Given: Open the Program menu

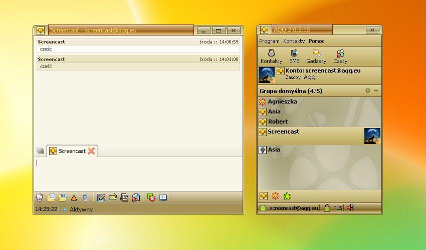Looking at the screenshot, I should [x=269, y=41].
